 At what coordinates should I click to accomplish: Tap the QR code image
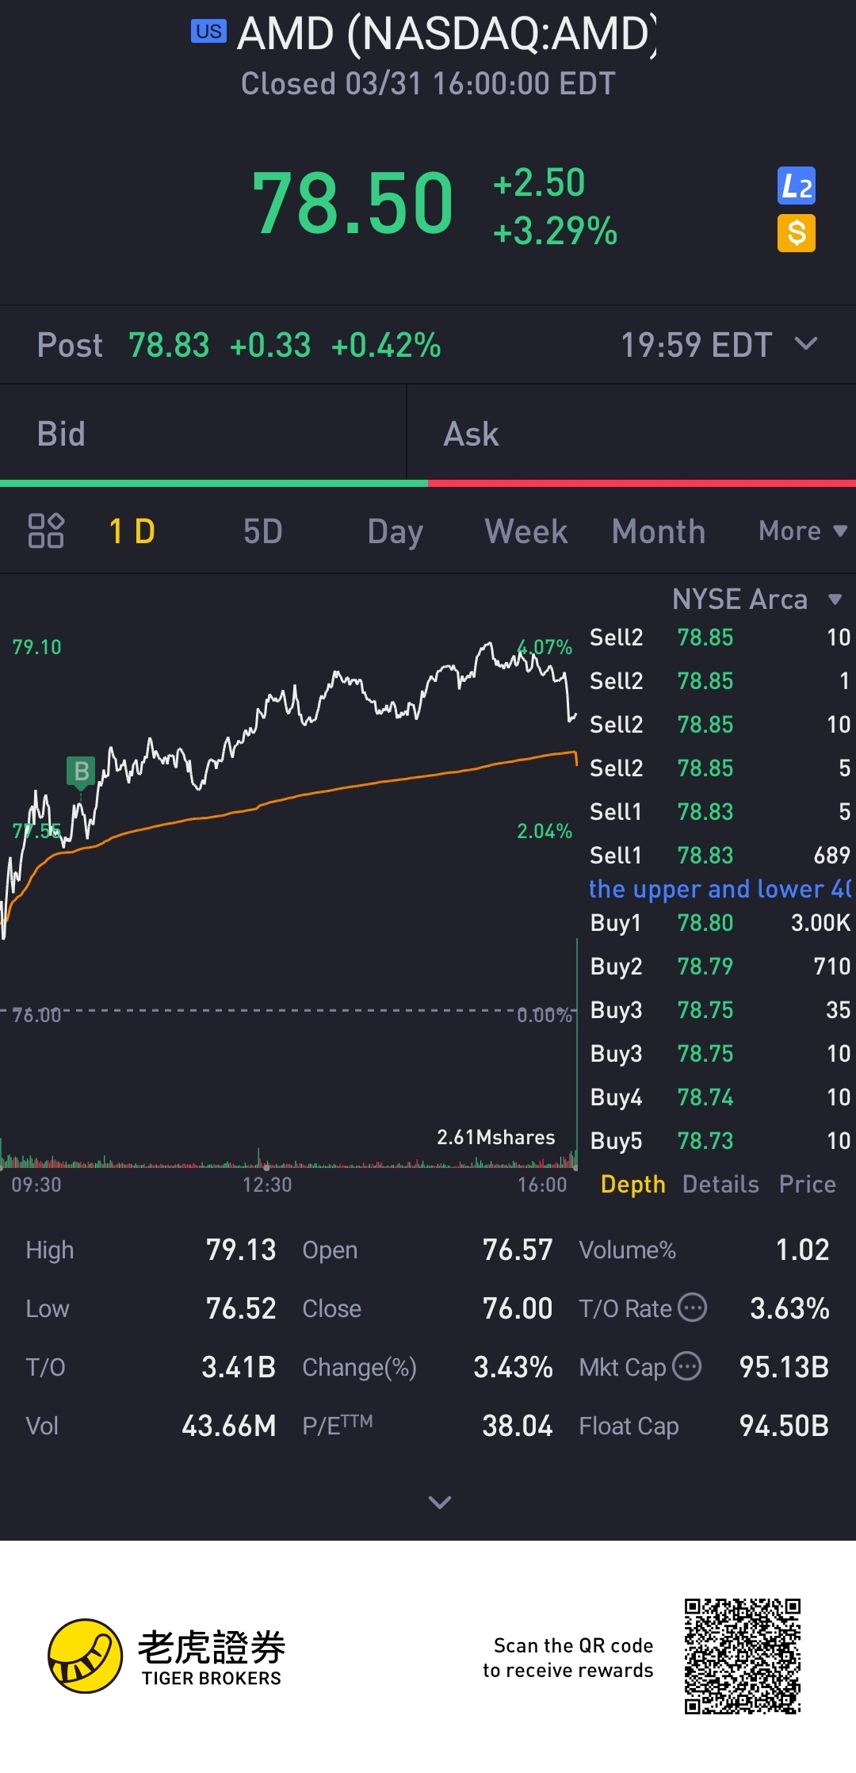click(x=743, y=1656)
